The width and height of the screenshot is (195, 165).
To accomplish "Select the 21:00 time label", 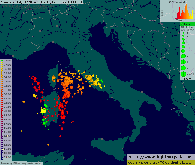I will [7, 107].
